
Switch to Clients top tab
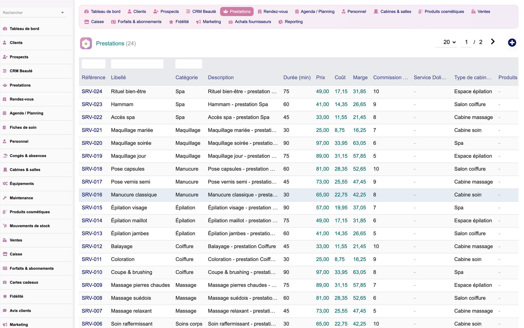click(137, 12)
